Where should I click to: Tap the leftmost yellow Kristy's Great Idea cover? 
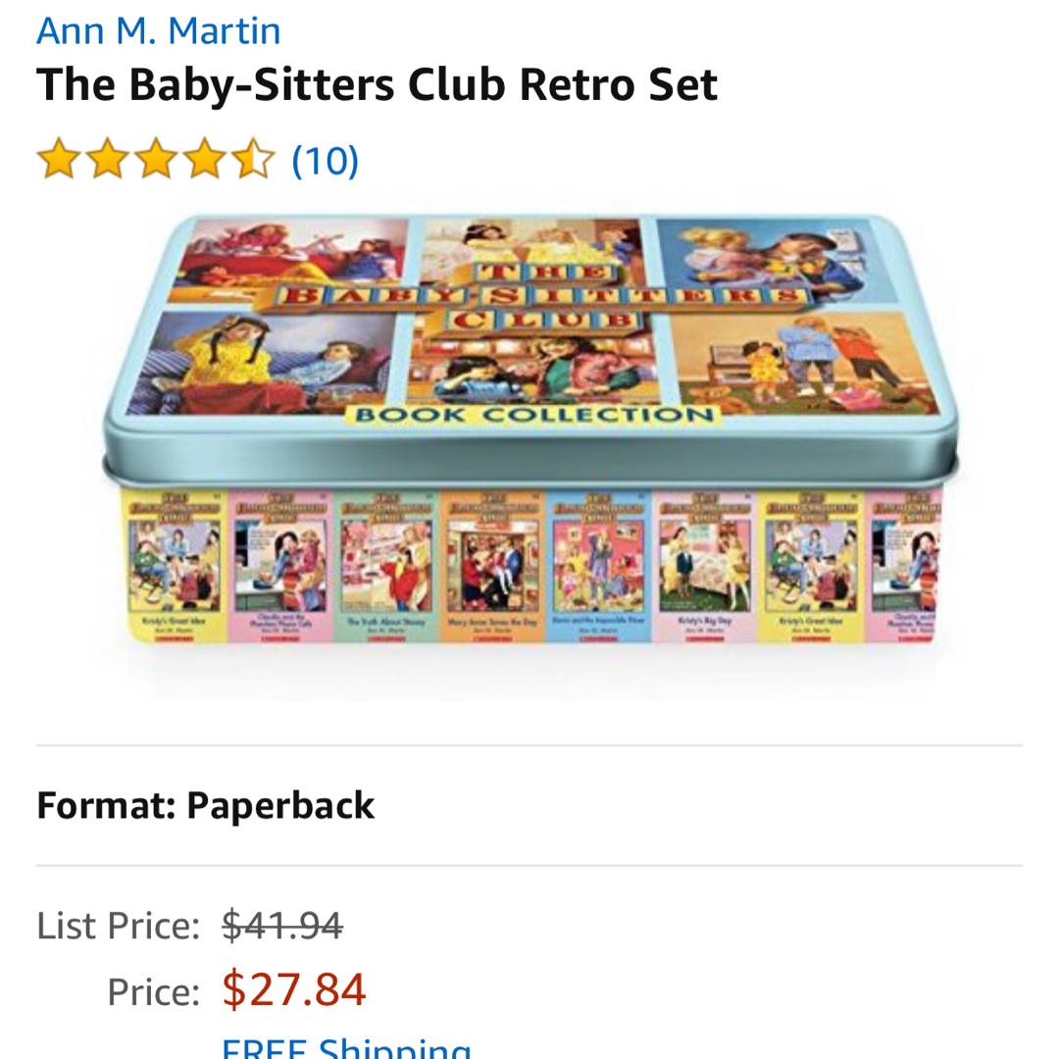[x=175, y=566]
